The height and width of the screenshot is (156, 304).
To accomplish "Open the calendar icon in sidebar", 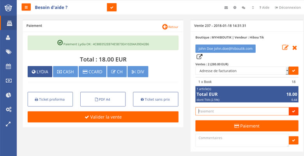I will coord(8,66).
